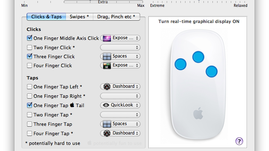Click the Spaces icon beside Three Finger Click

107,56
